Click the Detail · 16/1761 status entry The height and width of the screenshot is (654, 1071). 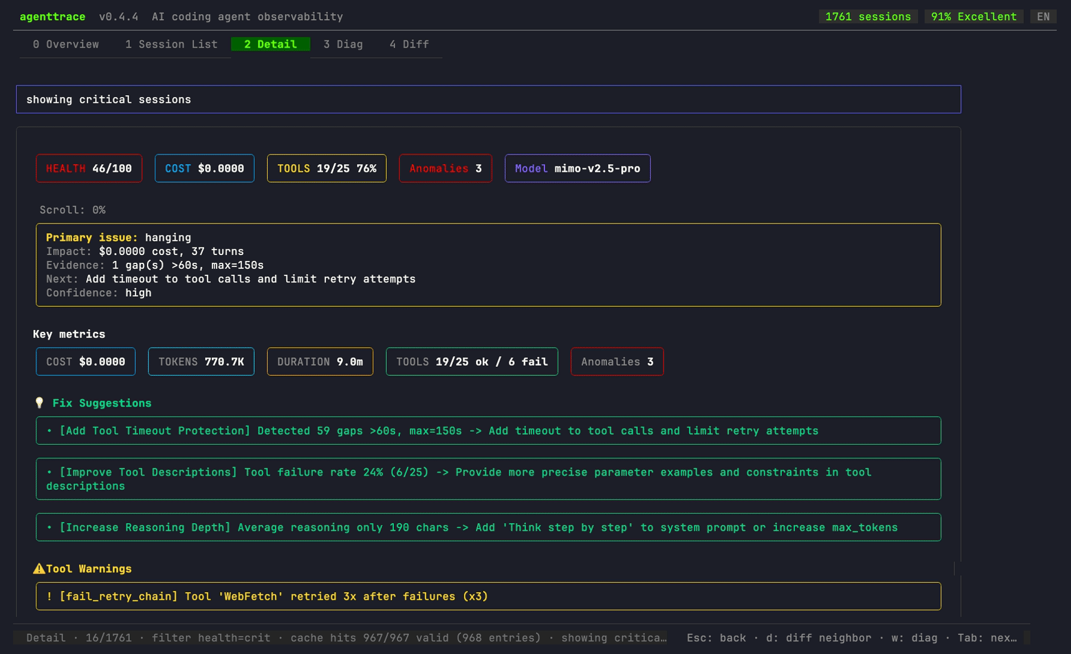tap(79, 638)
